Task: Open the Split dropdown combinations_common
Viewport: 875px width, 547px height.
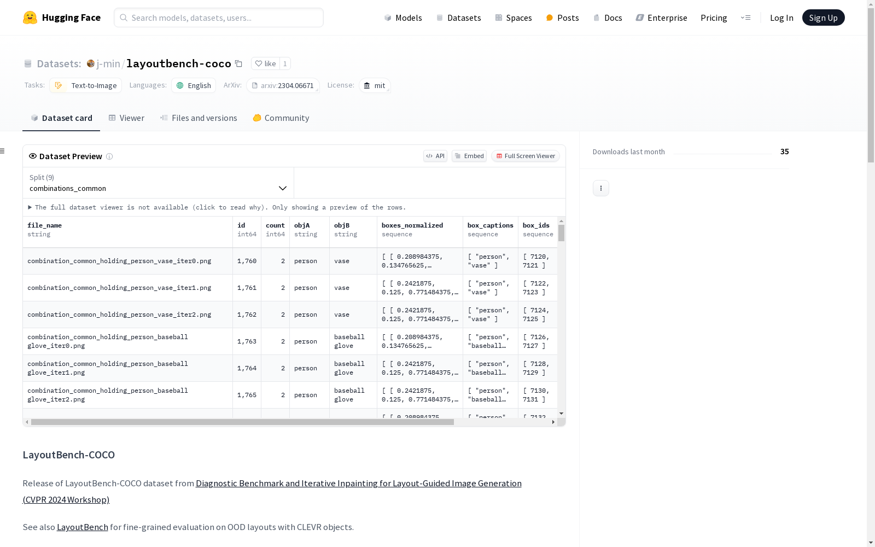Action: pyautogui.click(x=159, y=183)
